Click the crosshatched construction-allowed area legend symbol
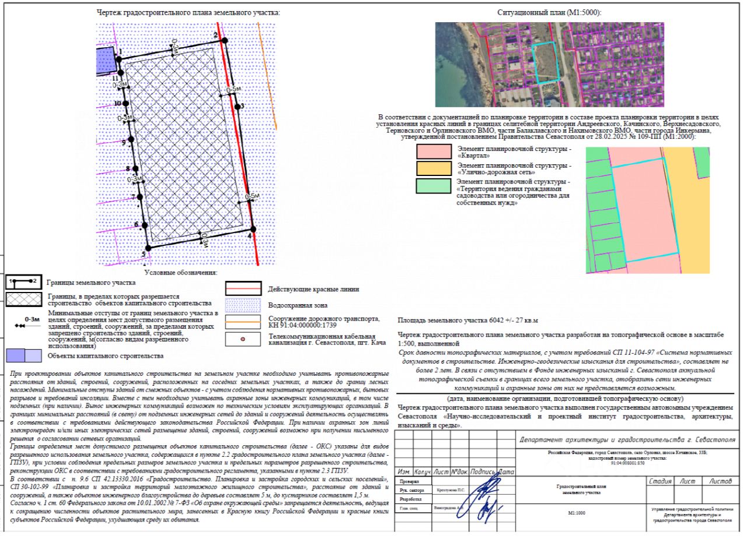747x539 pixels. [x=23, y=300]
